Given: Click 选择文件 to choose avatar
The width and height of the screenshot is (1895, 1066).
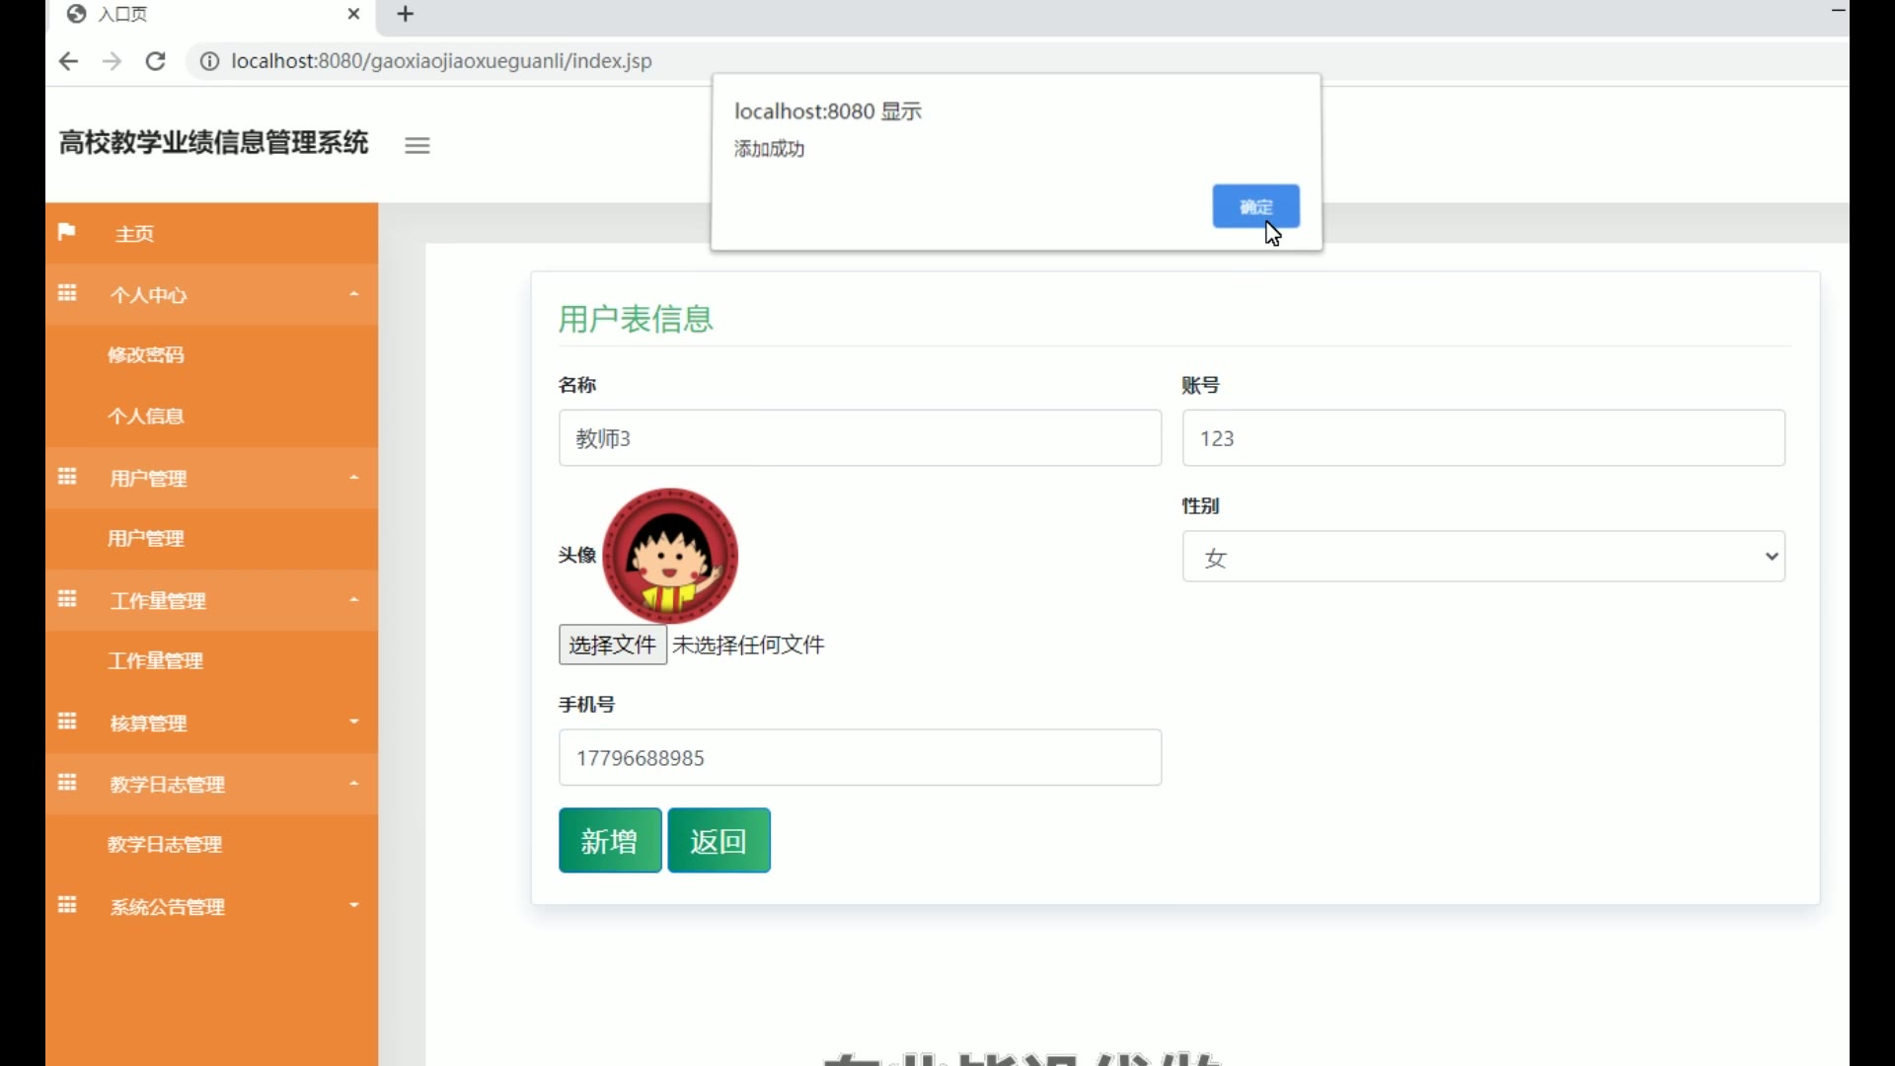Looking at the screenshot, I should (x=612, y=645).
